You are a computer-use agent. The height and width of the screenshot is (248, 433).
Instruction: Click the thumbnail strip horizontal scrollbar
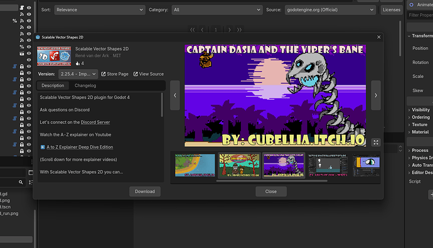pyautogui.click(x=272, y=181)
